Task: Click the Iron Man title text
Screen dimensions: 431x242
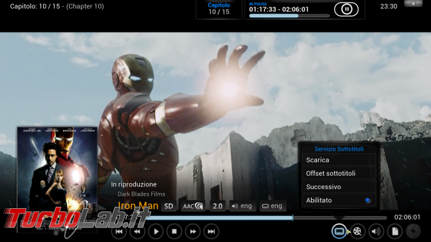Action: [x=138, y=206]
